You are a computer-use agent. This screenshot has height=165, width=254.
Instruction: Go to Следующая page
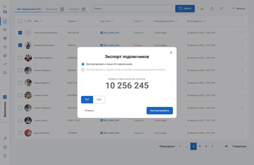239,146
